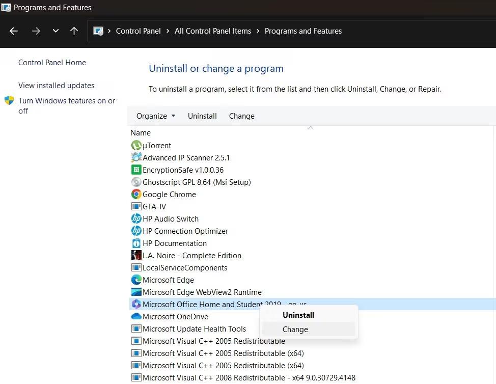Select the GTA-IV entry

(154, 207)
